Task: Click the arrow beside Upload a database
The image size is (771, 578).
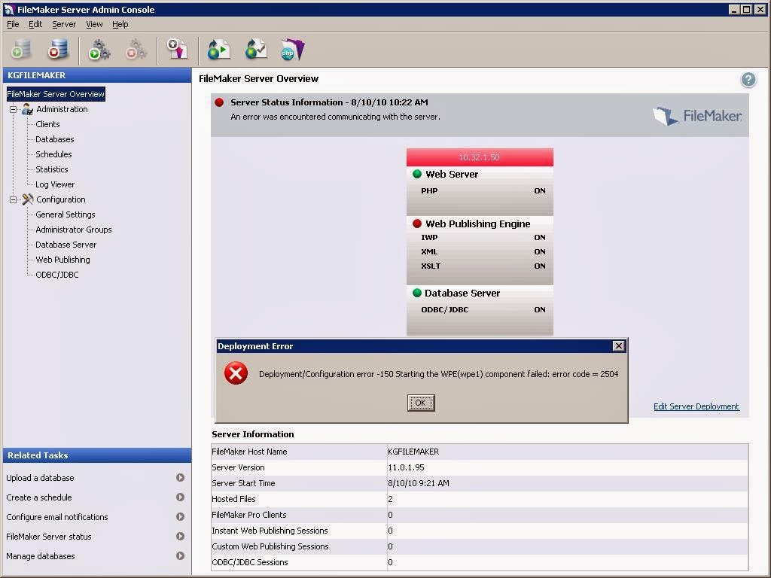Action: coord(181,478)
